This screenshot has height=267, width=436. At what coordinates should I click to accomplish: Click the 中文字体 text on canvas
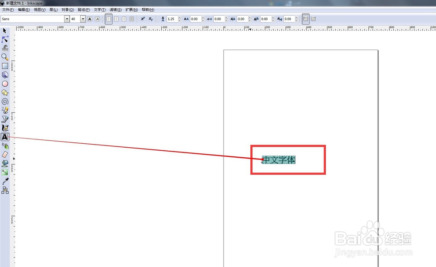click(x=279, y=160)
